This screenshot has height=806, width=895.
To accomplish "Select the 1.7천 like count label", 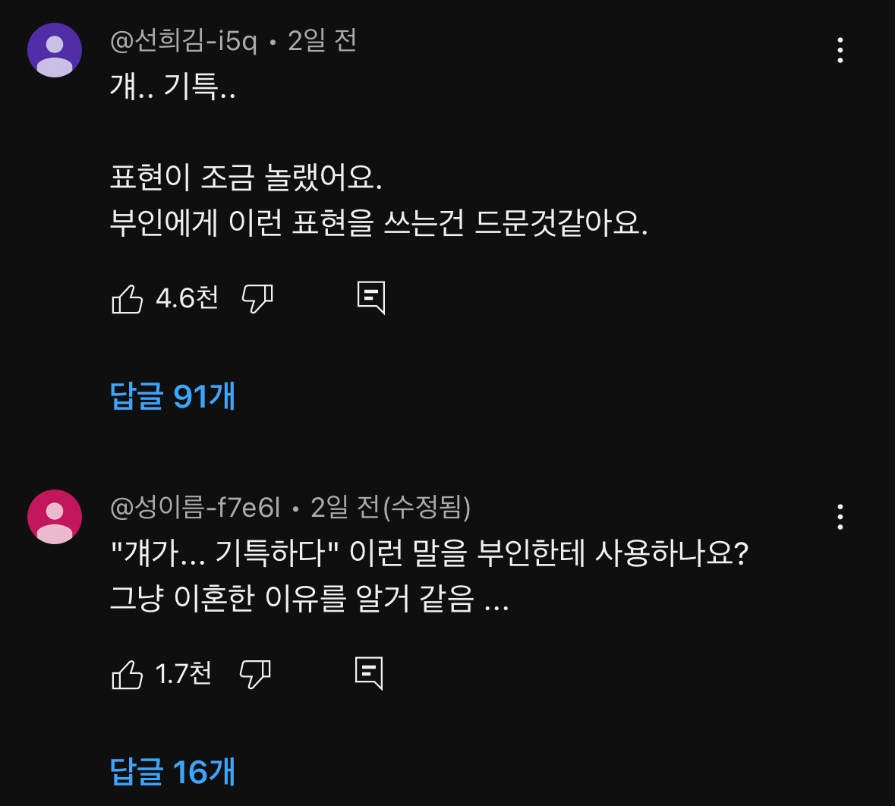I will point(184,672).
